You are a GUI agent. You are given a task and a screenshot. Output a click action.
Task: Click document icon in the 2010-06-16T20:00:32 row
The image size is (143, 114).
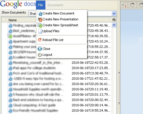pyautogui.click(x=10, y=100)
